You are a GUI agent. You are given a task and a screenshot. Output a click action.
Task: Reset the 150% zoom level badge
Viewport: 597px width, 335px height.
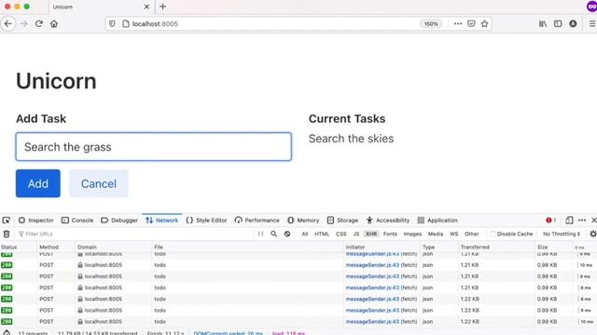coord(431,23)
